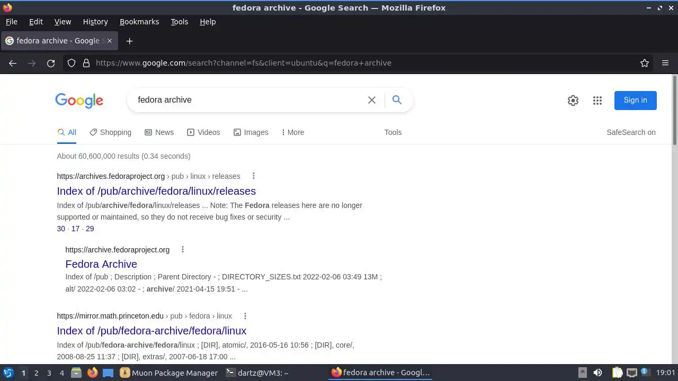Screen dimensions: 678x381
Task: Open the Edit menu
Action: point(36,22)
